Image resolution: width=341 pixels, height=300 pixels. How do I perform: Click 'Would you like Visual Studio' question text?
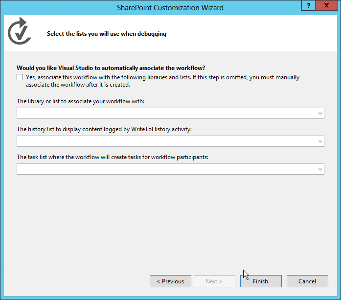tap(111, 68)
